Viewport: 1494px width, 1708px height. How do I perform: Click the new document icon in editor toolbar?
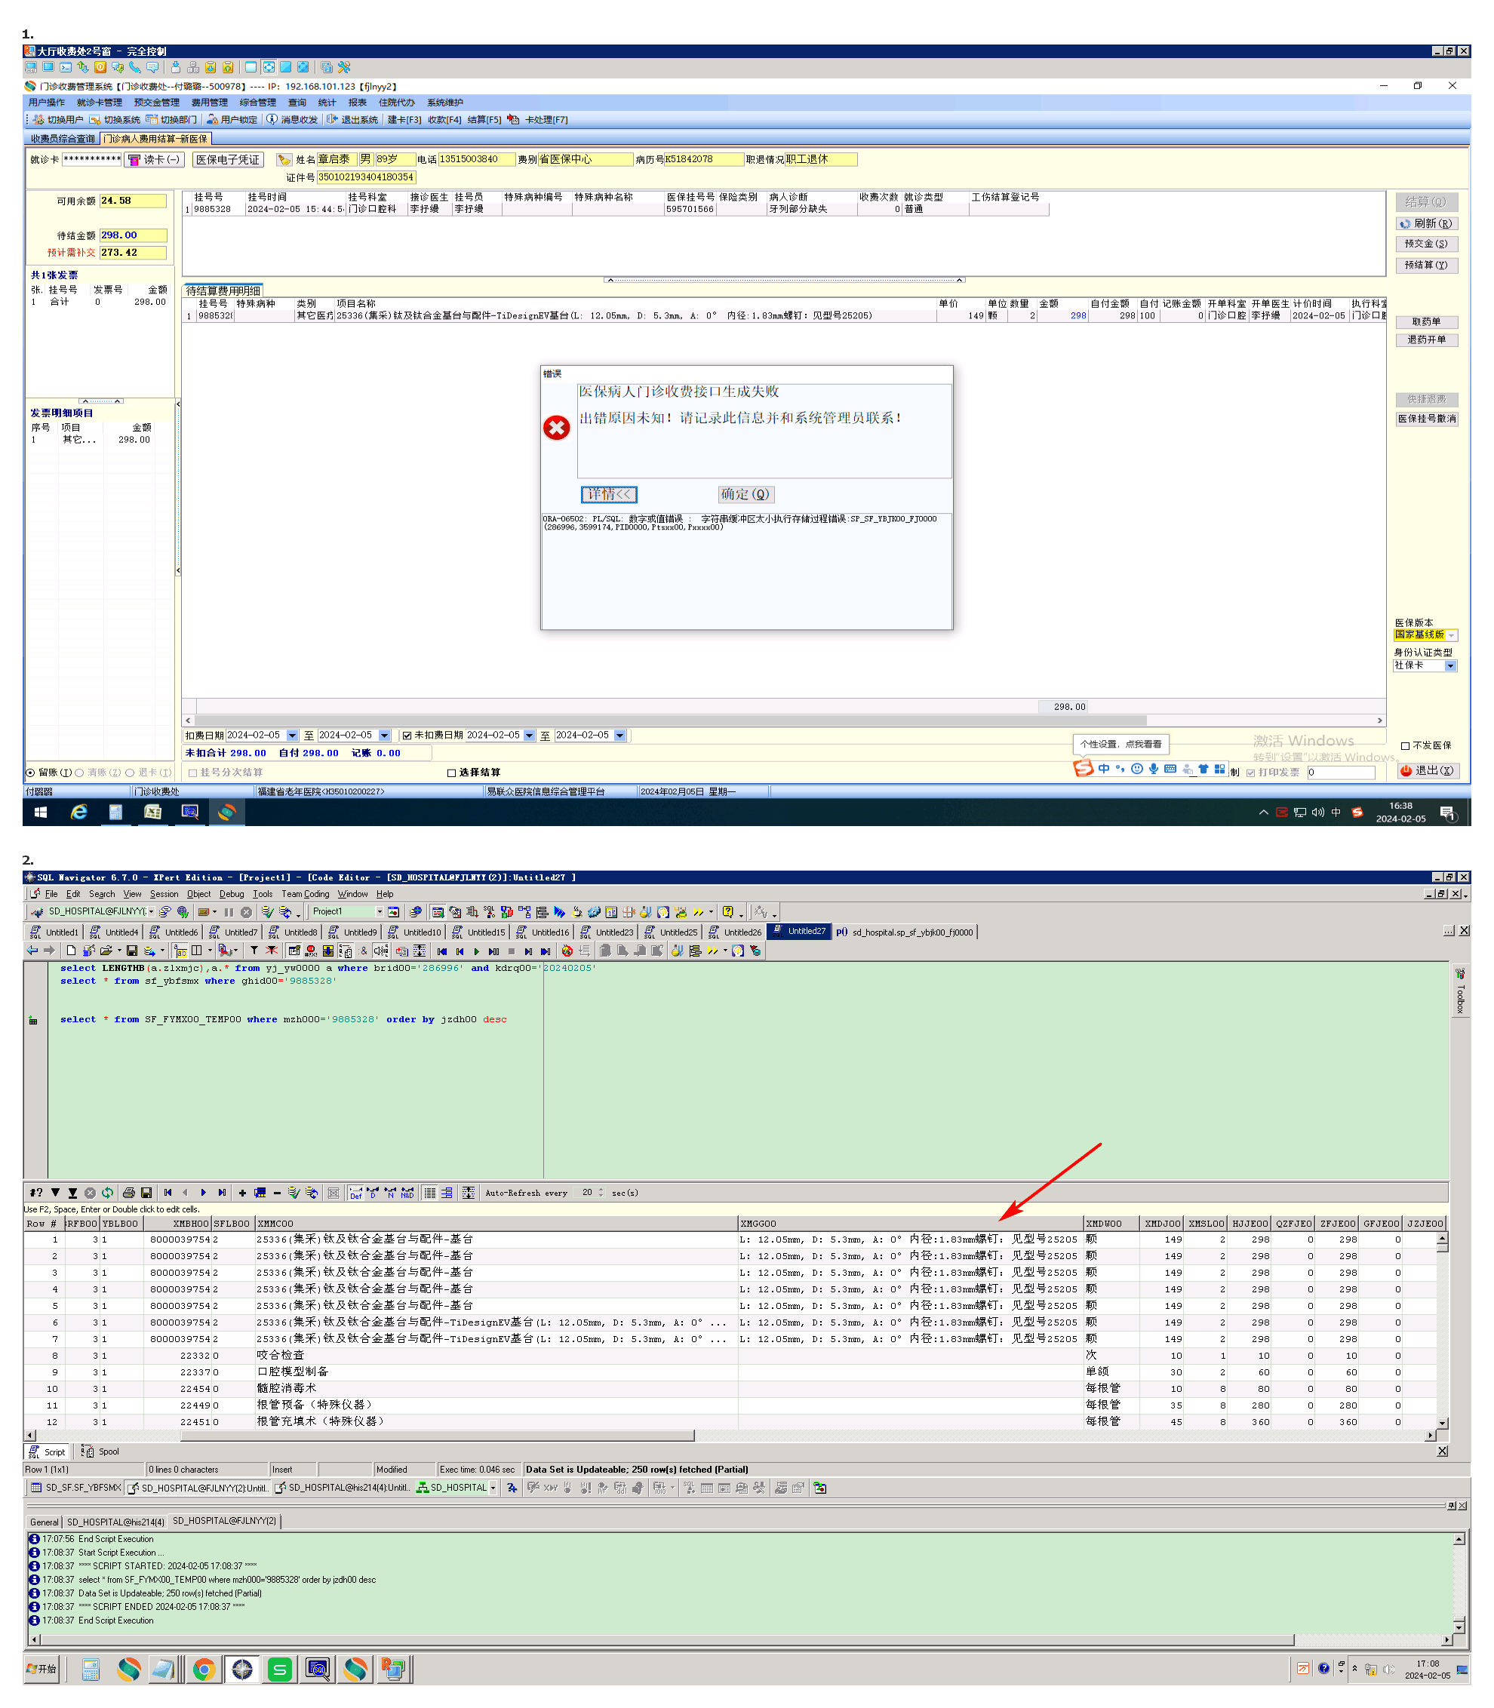point(71,951)
